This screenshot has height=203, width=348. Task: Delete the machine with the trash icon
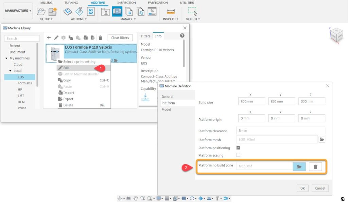[x=101, y=37]
